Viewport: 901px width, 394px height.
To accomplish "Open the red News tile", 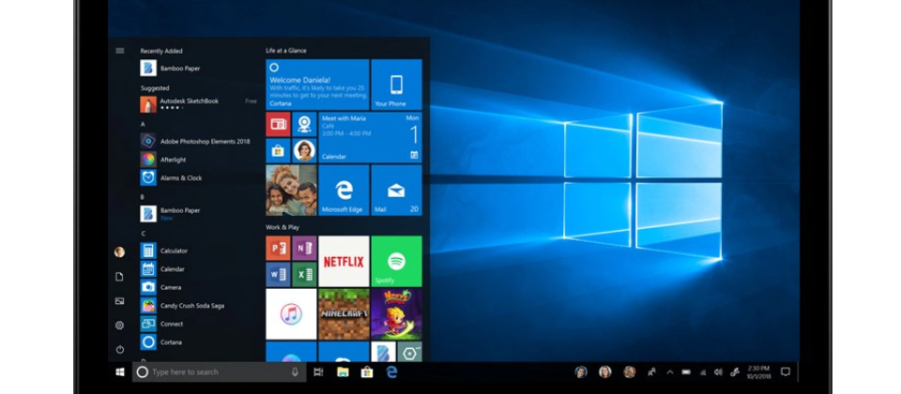I will coord(278,124).
